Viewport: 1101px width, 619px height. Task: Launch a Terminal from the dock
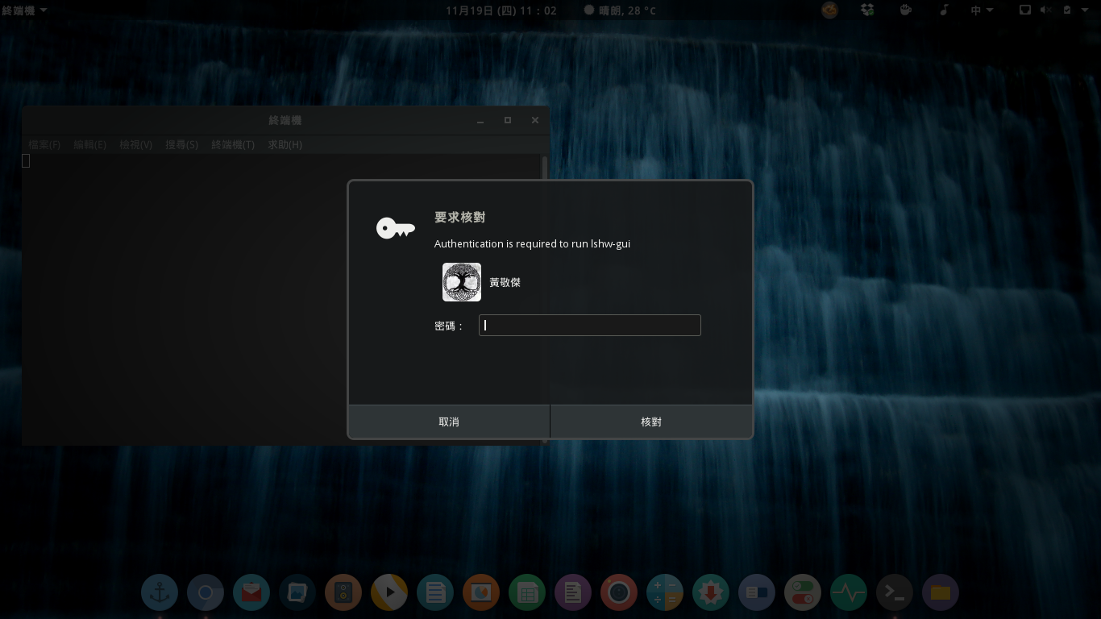894,592
